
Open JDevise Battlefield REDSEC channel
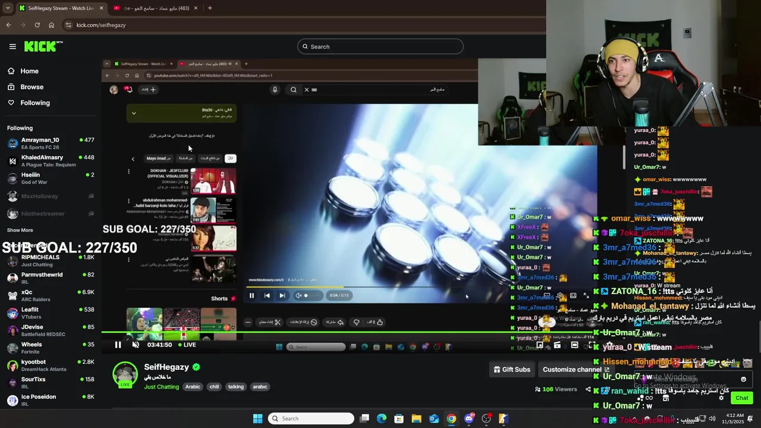51,330
